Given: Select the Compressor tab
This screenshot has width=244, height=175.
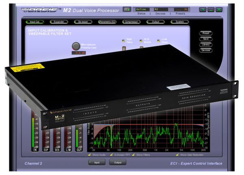Looking at the screenshot, I should pos(131,22).
